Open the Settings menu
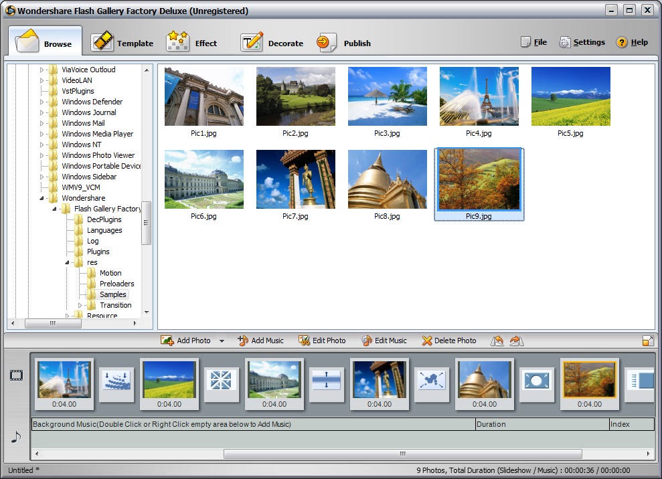This screenshot has height=479, width=662. (x=582, y=41)
